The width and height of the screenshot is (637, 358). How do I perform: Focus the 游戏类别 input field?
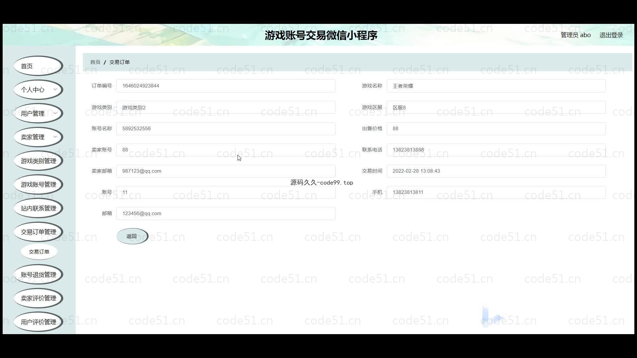click(226, 107)
